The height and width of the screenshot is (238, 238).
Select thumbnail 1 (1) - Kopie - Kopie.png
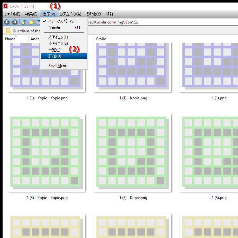[47, 67]
